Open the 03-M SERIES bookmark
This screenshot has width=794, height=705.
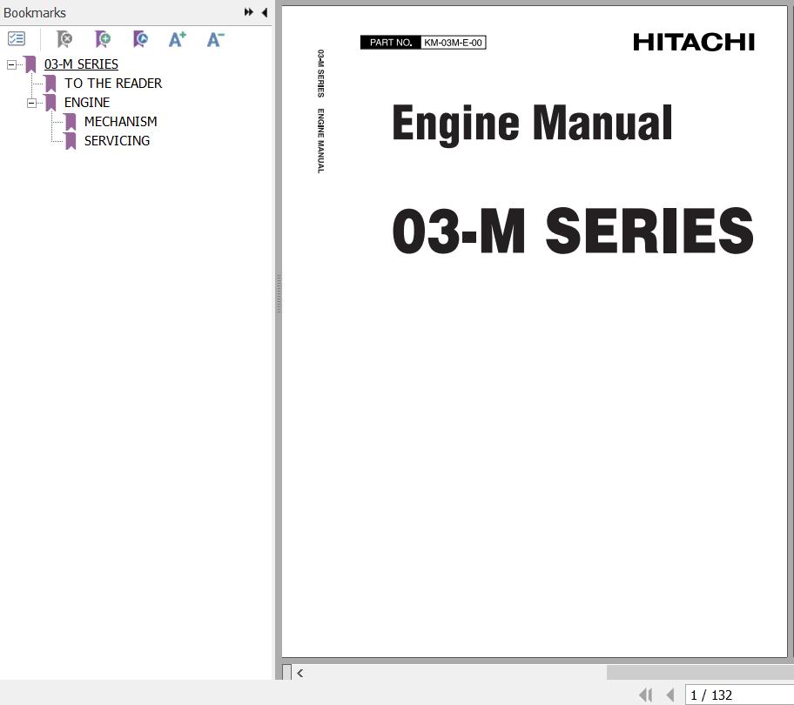(81, 64)
